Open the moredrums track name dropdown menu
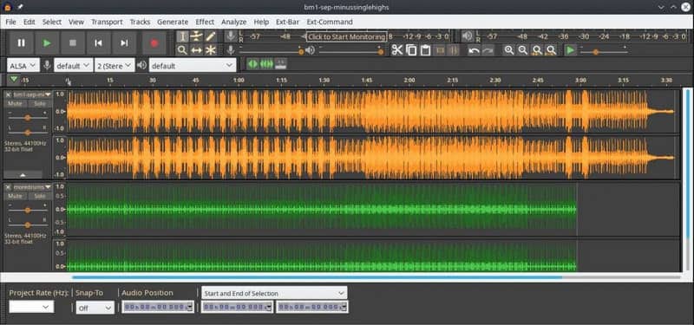694x325 pixels. point(32,187)
